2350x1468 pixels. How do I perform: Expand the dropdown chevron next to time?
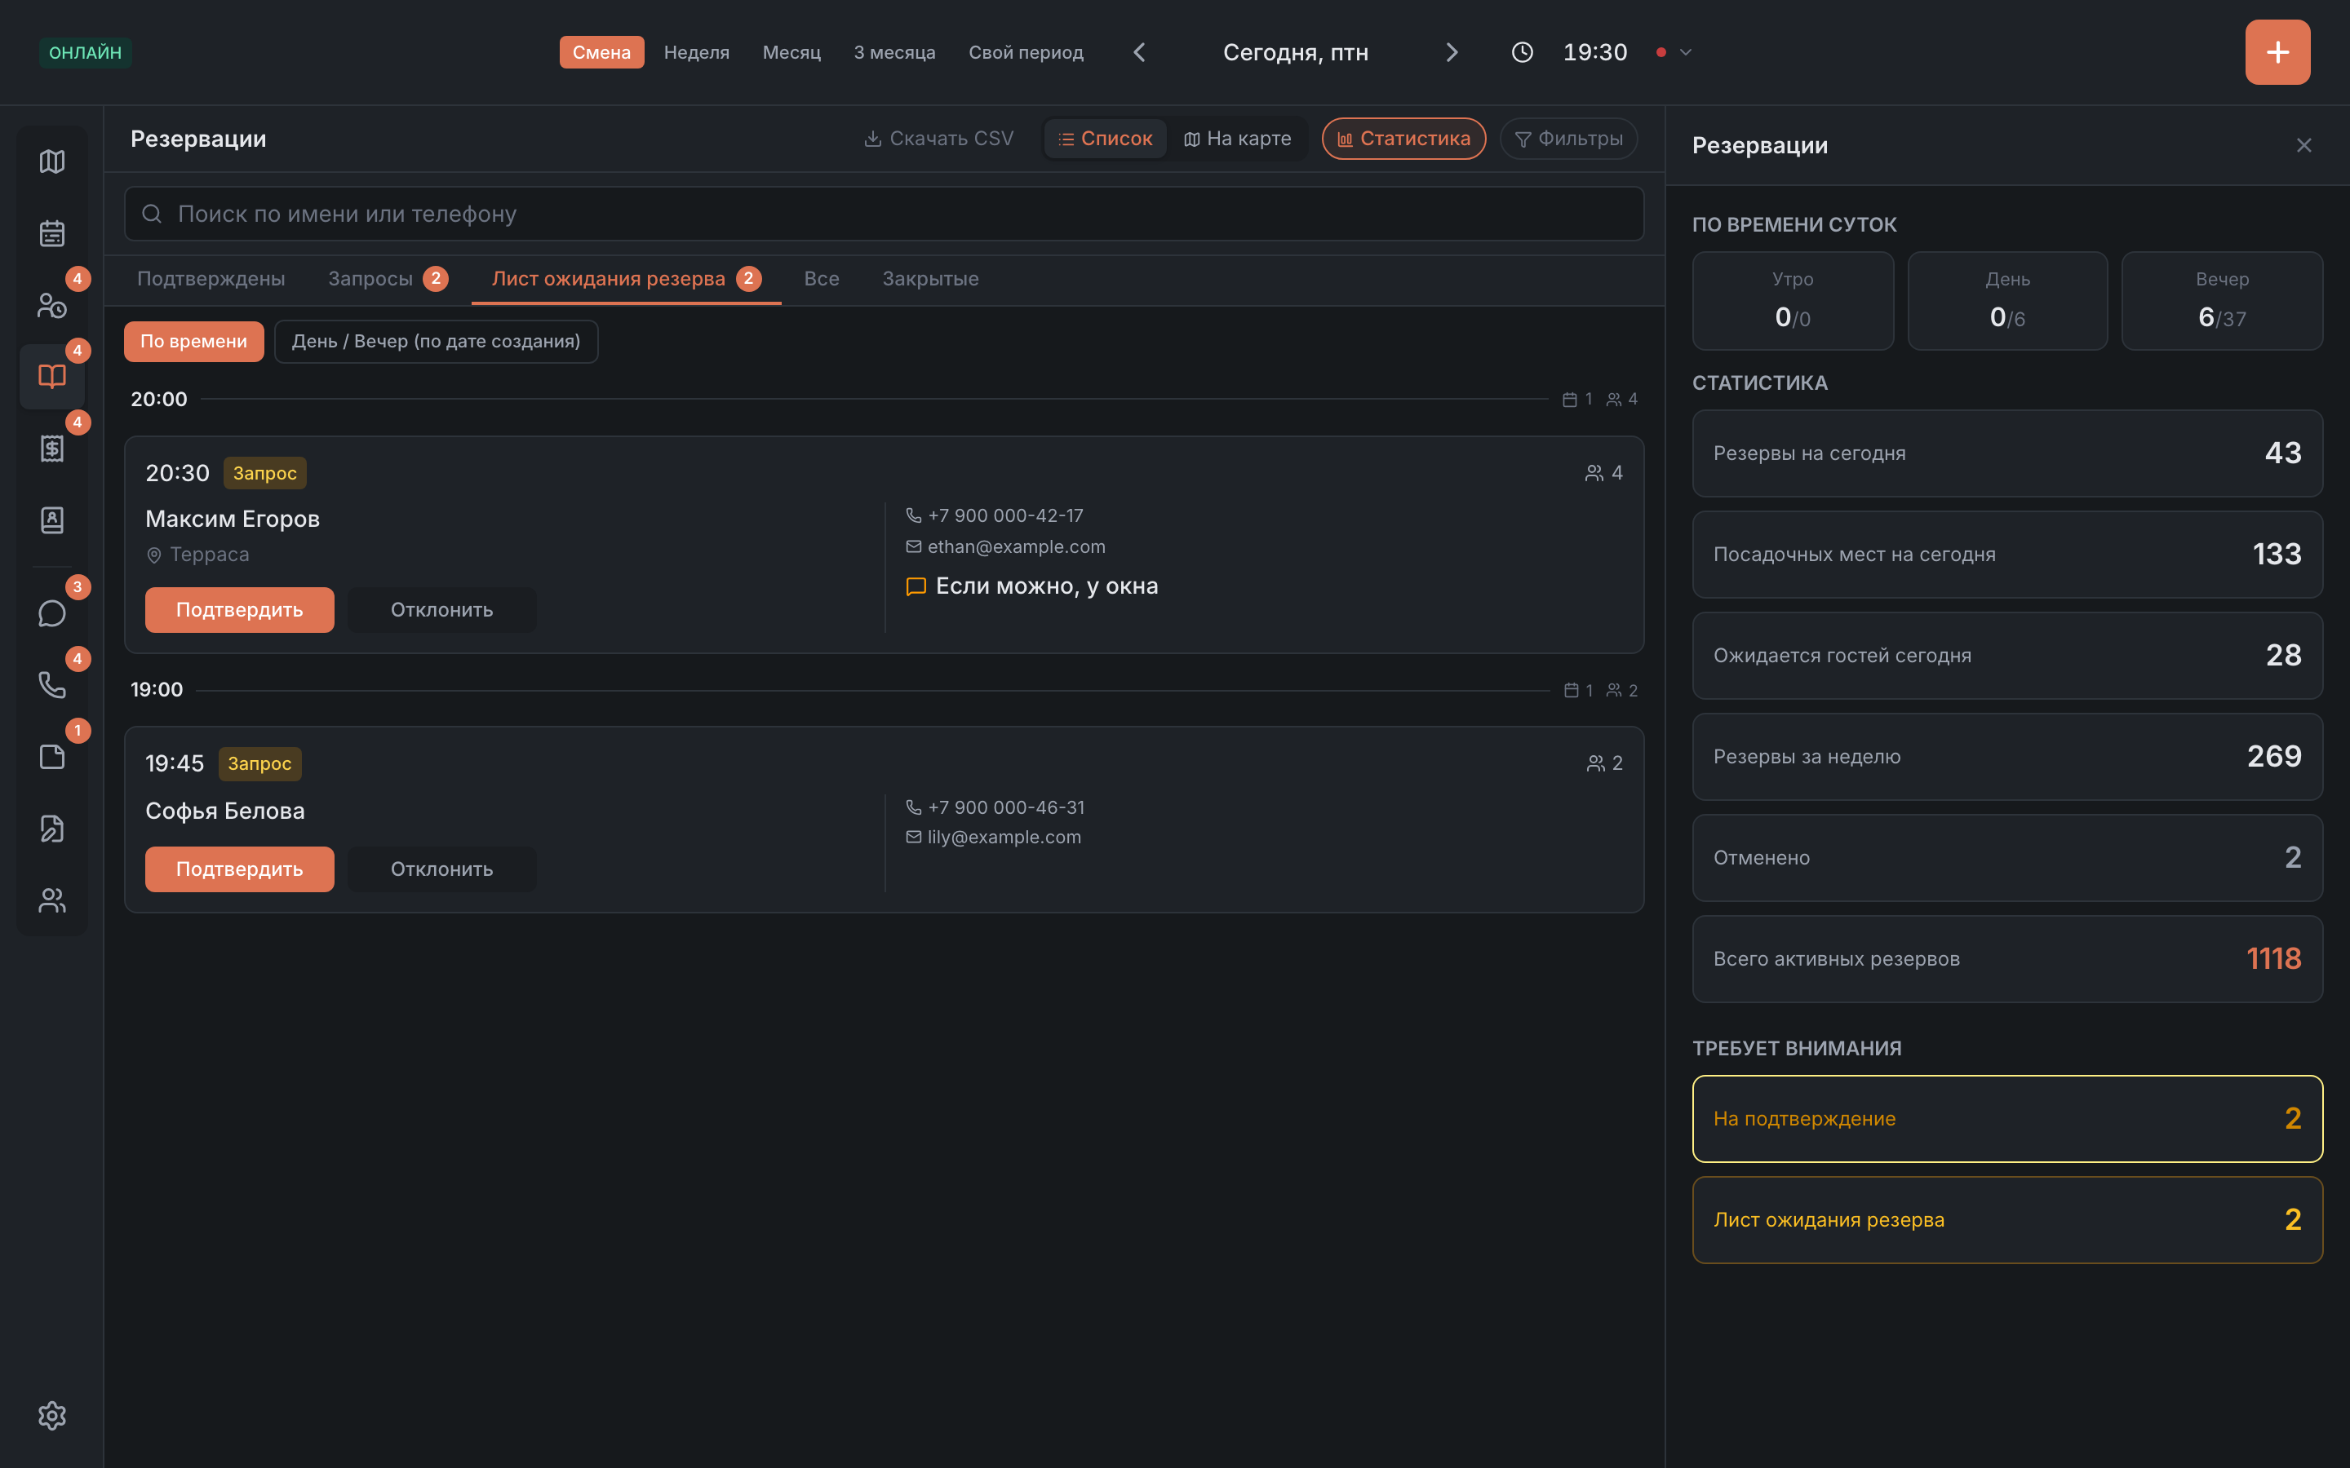tap(1686, 52)
